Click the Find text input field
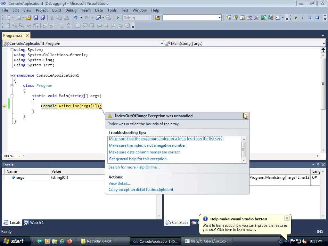The width and height of the screenshot is (328, 246). [x=190, y=18]
